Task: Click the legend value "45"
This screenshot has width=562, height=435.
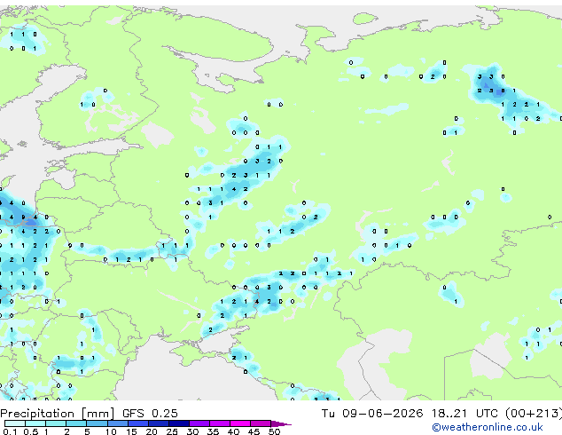Action: (254, 431)
